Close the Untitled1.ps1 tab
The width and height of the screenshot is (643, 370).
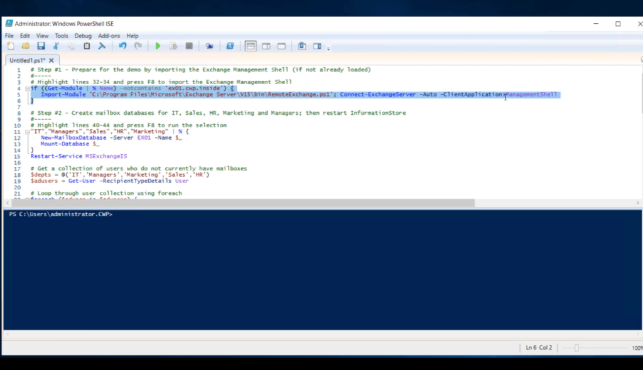pyautogui.click(x=52, y=60)
